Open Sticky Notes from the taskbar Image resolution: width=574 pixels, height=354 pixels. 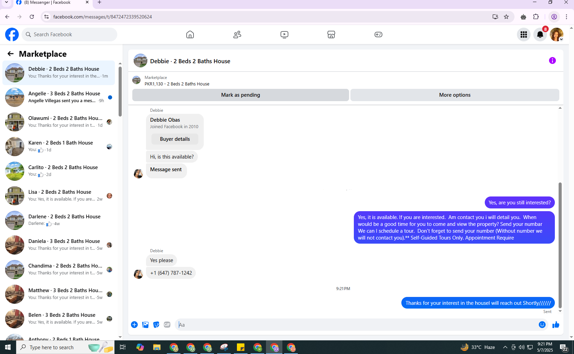[x=241, y=348]
